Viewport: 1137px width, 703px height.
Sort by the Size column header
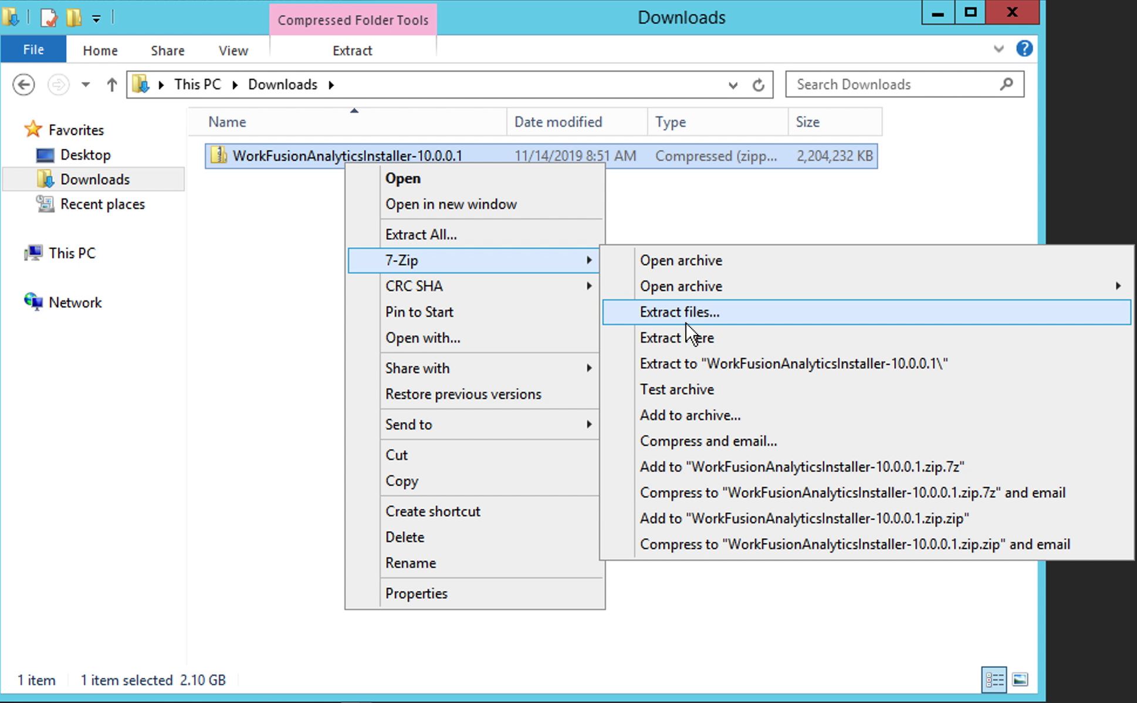(x=835, y=121)
